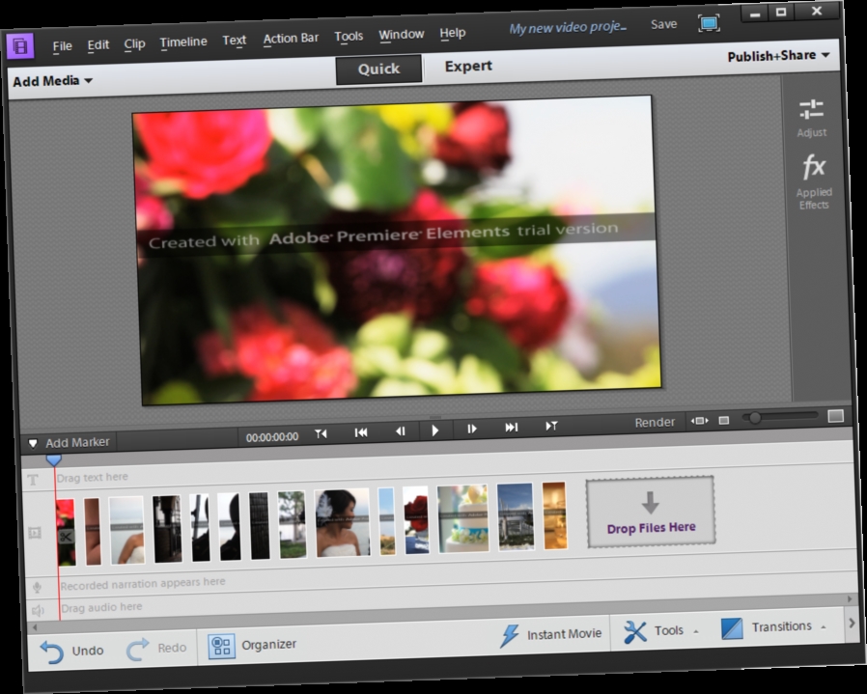Go to start of movie
The height and width of the screenshot is (694, 867).
(x=360, y=432)
